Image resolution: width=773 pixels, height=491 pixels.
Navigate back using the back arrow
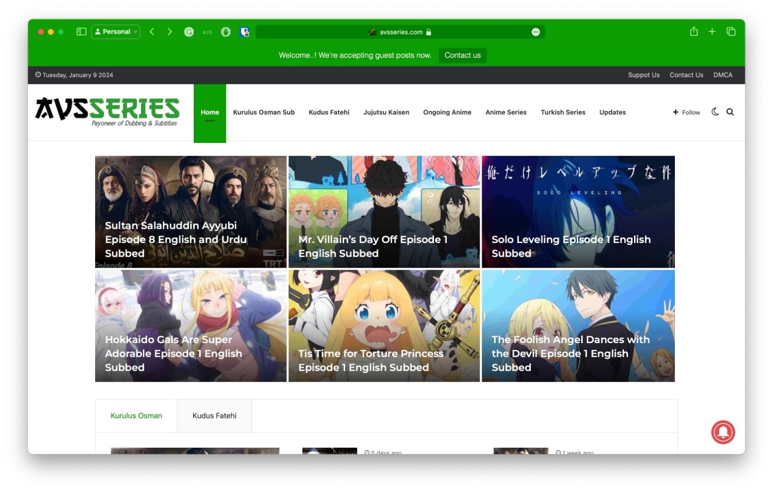[x=152, y=31]
